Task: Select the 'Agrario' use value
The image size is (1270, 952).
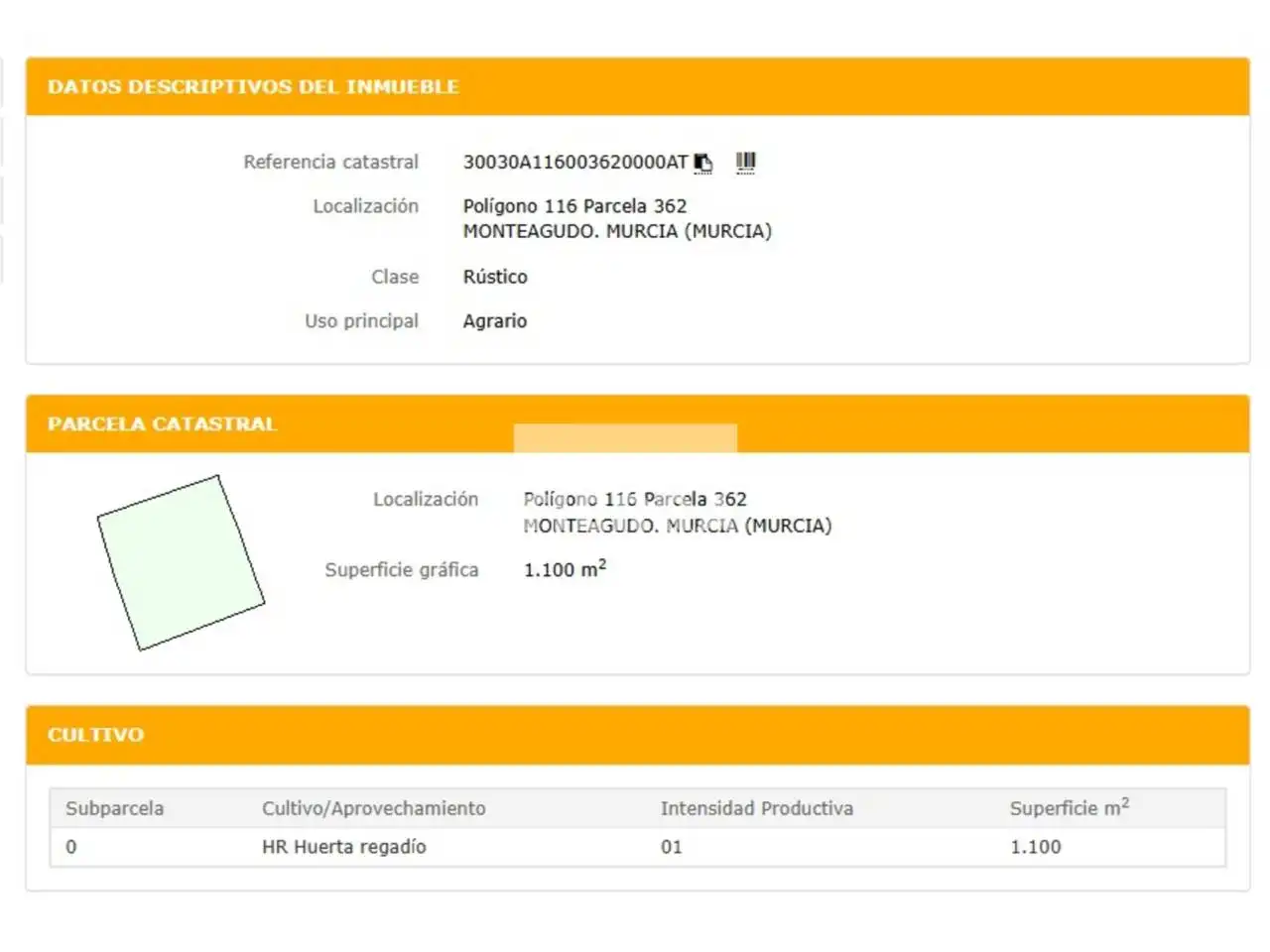Action: coord(495,321)
